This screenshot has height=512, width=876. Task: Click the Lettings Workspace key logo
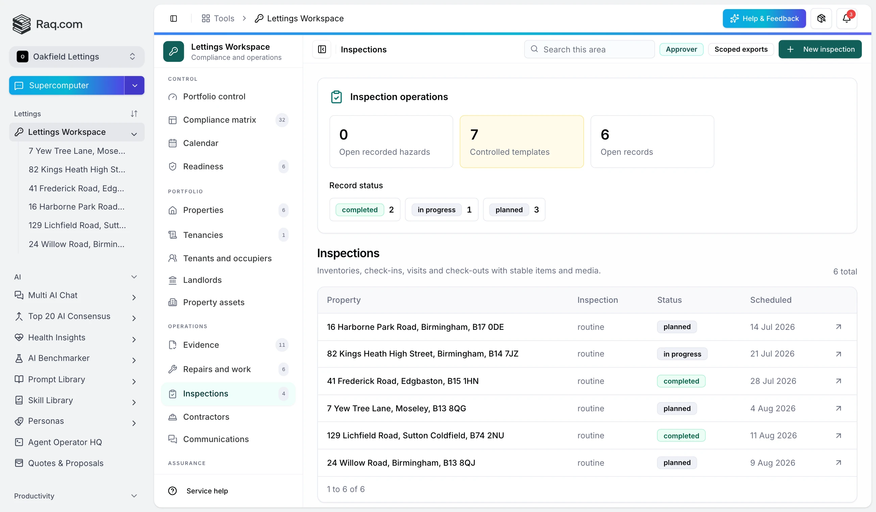click(x=173, y=51)
